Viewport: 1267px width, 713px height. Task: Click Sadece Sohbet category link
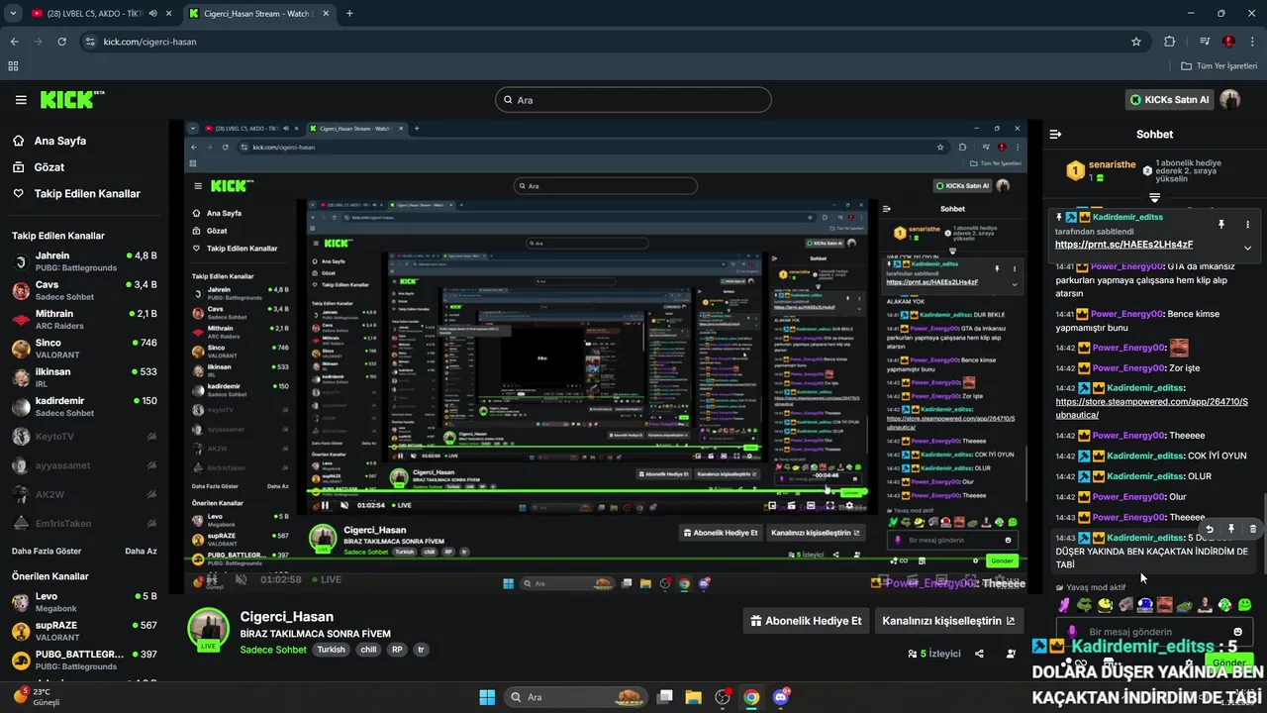click(273, 650)
